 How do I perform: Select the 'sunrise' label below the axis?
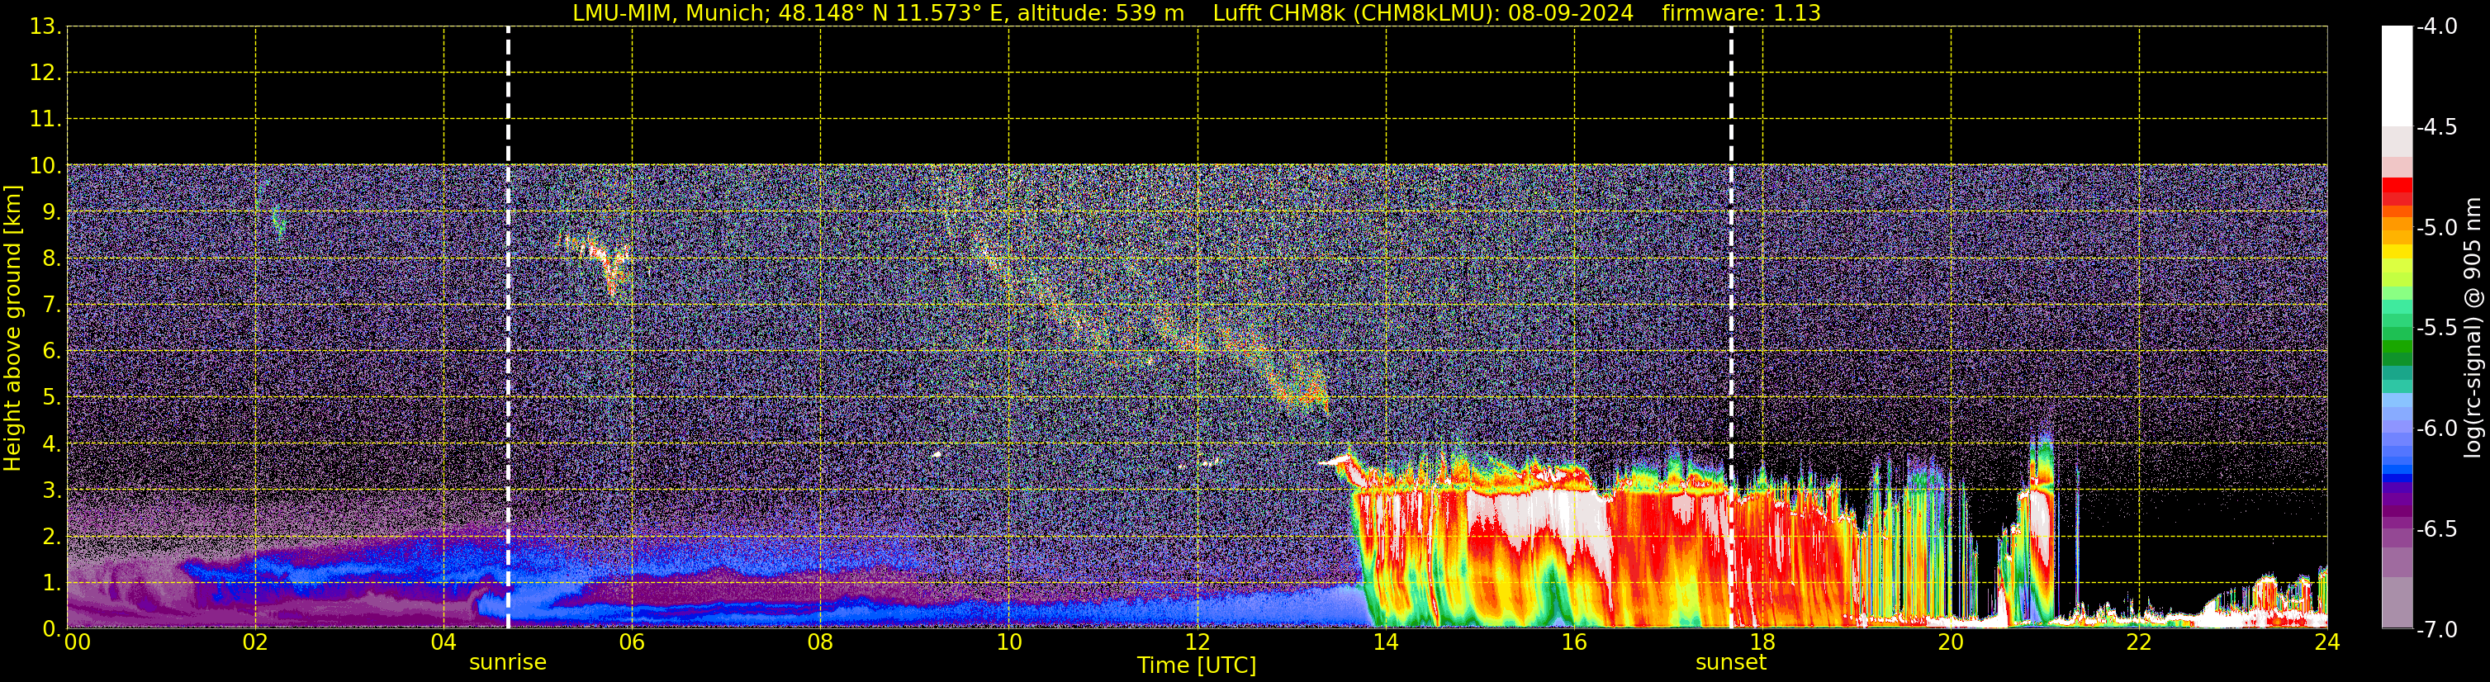tap(507, 663)
